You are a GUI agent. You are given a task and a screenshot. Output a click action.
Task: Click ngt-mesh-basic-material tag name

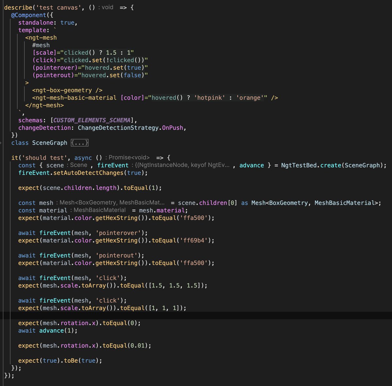tap(76, 98)
